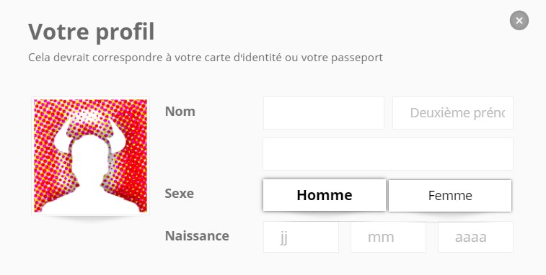The width and height of the screenshot is (546, 275).
Task: Click the horned silhouette profile picture
Action: pyautogui.click(x=91, y=155)
